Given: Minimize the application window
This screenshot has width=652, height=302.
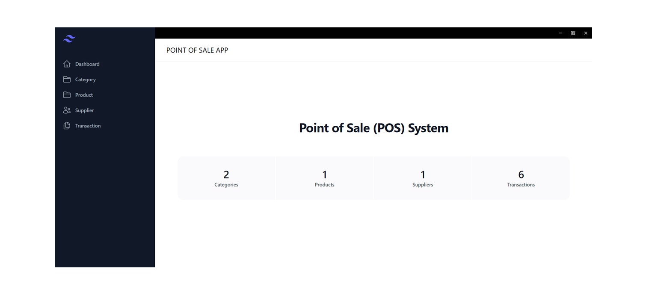Looking at the screenshot, I should 560,33.
